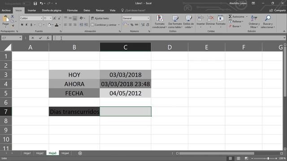Increase font size with the larger A icon
This screenshot has width=287, height=161.
55,18
